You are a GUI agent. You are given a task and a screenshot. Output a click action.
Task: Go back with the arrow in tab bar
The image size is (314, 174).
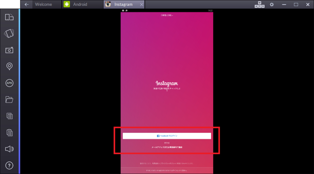tap(27, 4)
